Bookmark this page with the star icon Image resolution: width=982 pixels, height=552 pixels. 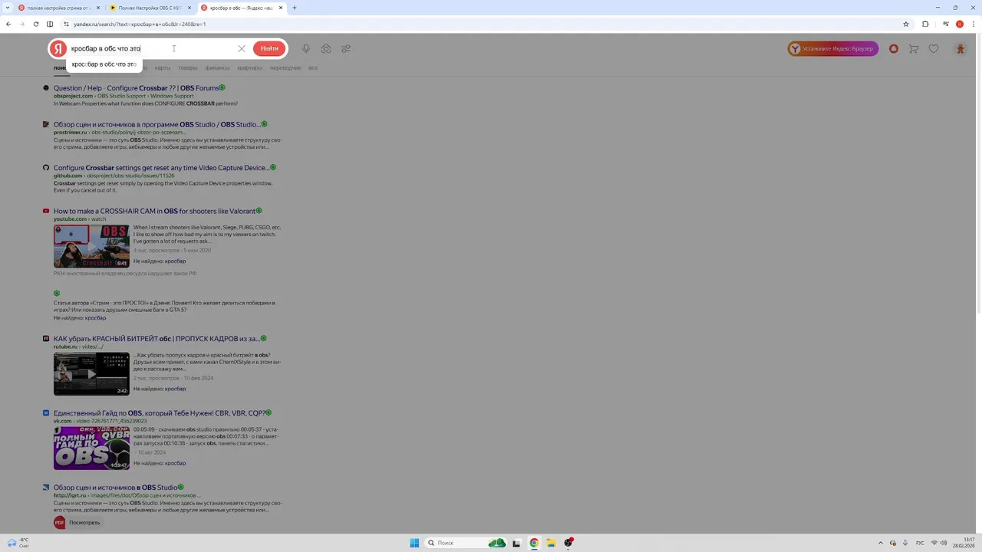tap(906, 24)
